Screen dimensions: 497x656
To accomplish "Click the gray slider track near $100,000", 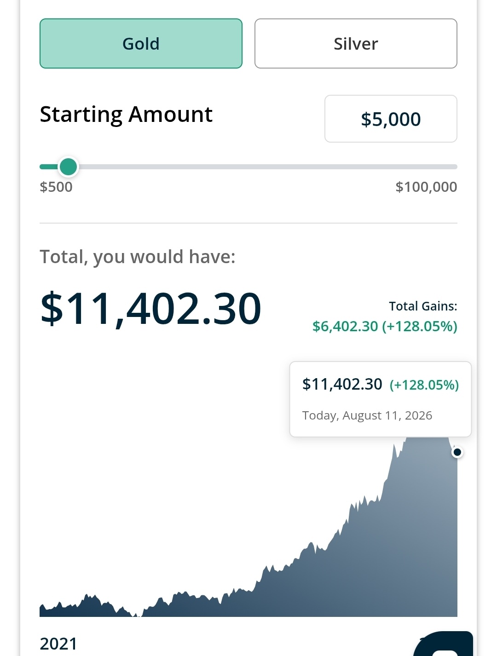I will [x=437, y=167].
